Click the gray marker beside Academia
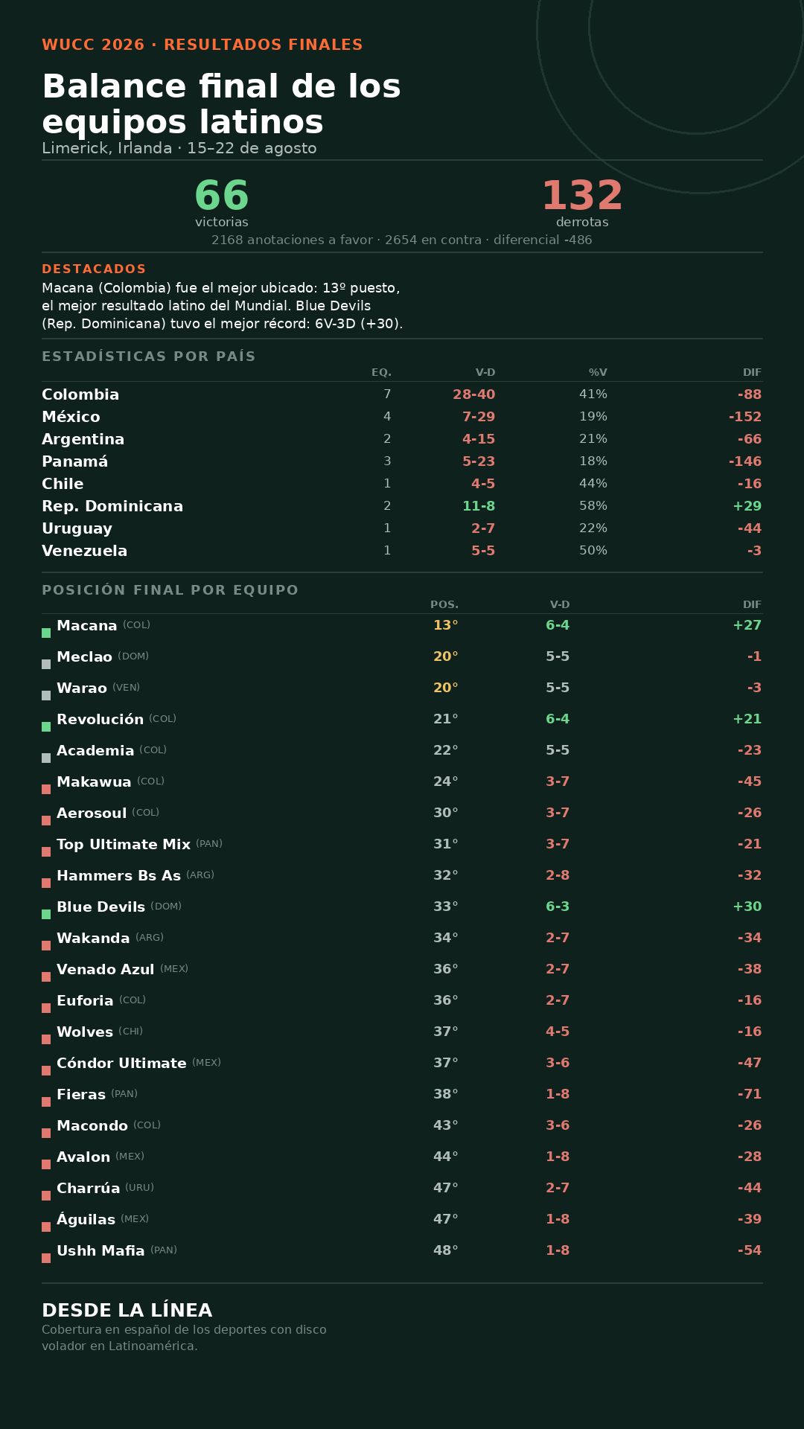The image size is (804, 1429). 46,758
